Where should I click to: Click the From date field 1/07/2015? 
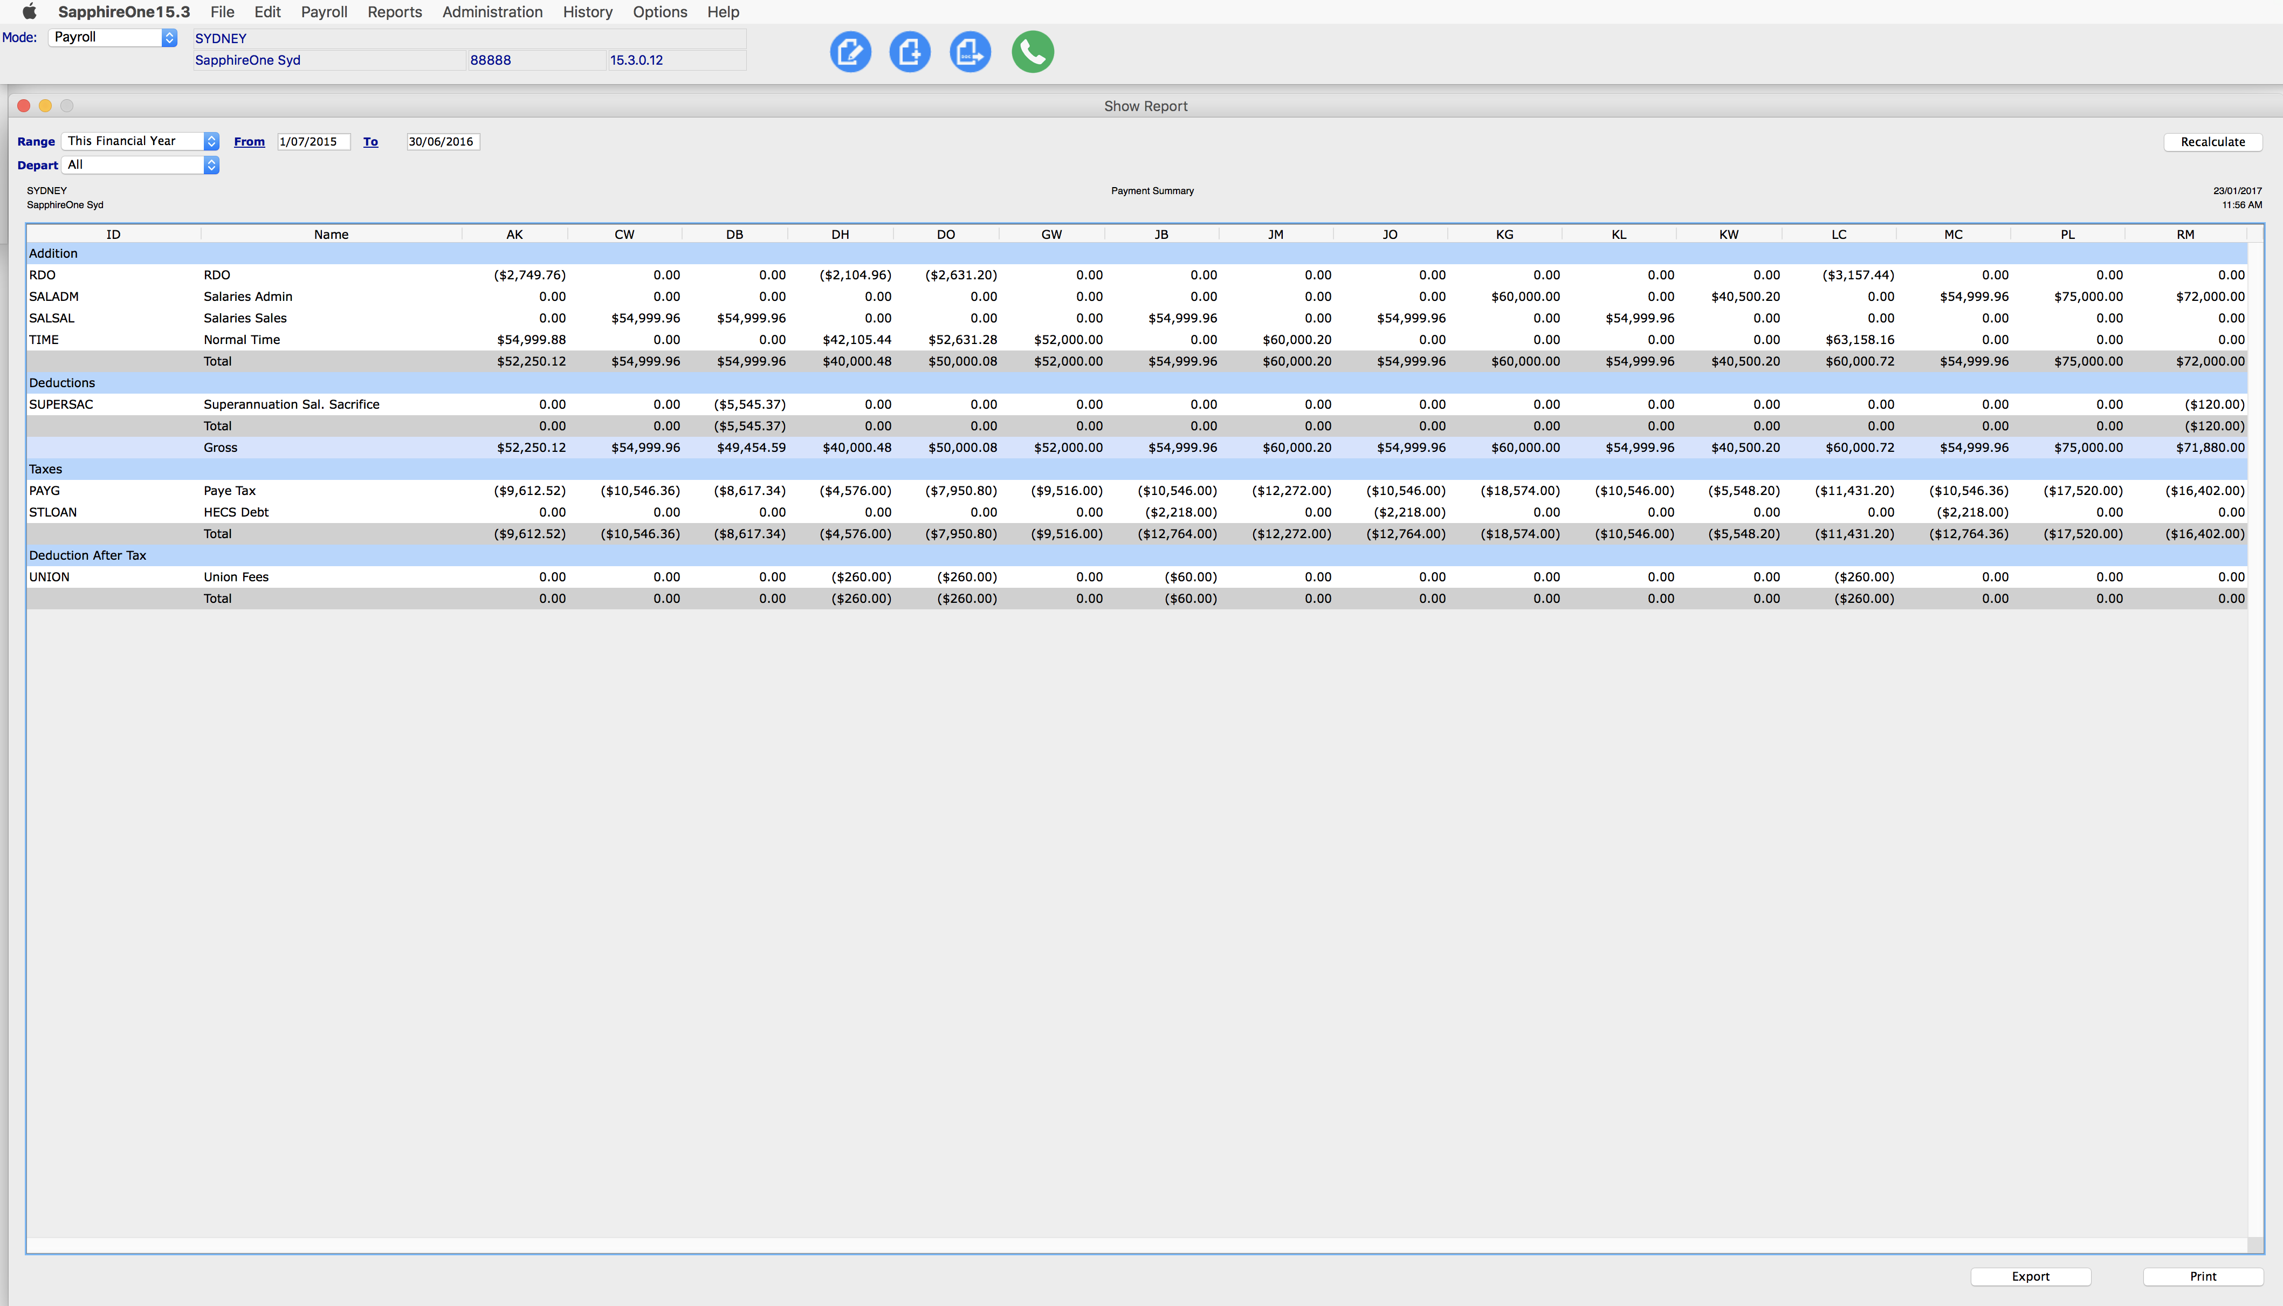[313, 142]
